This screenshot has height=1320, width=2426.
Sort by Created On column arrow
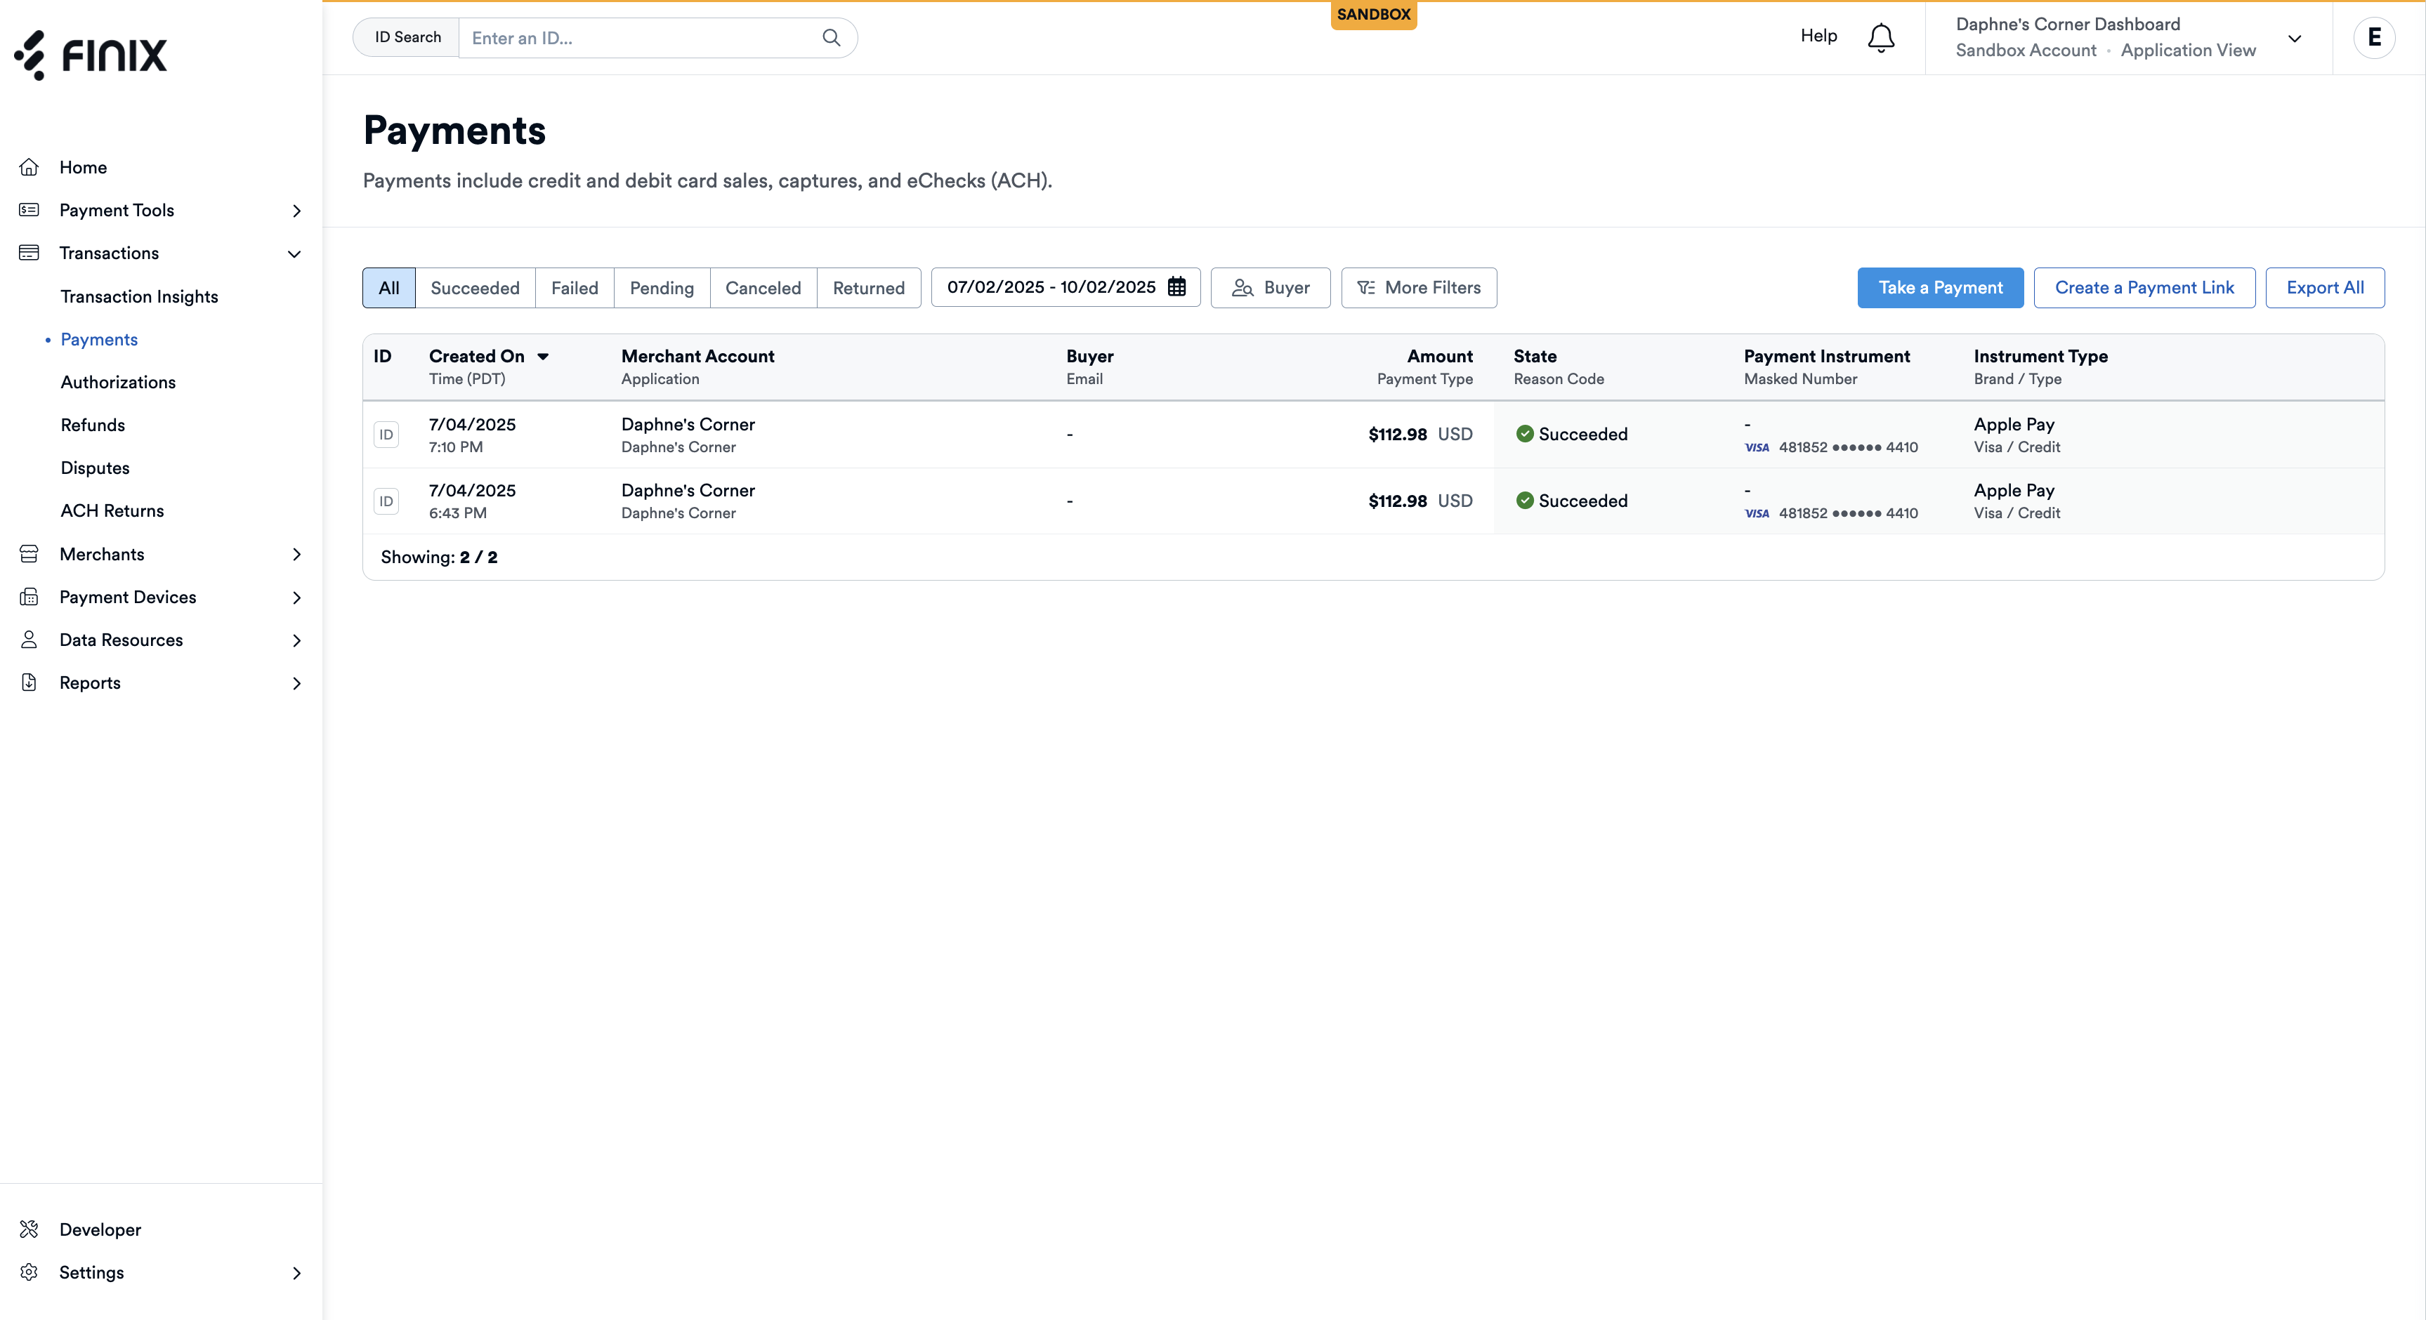point(542,356)
